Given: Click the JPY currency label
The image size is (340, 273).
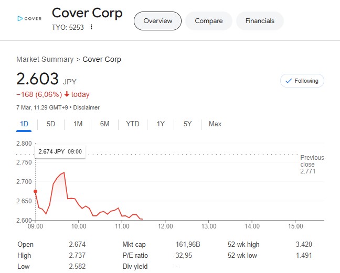Looking at the screenshot, I should click(x=70, y=82).
